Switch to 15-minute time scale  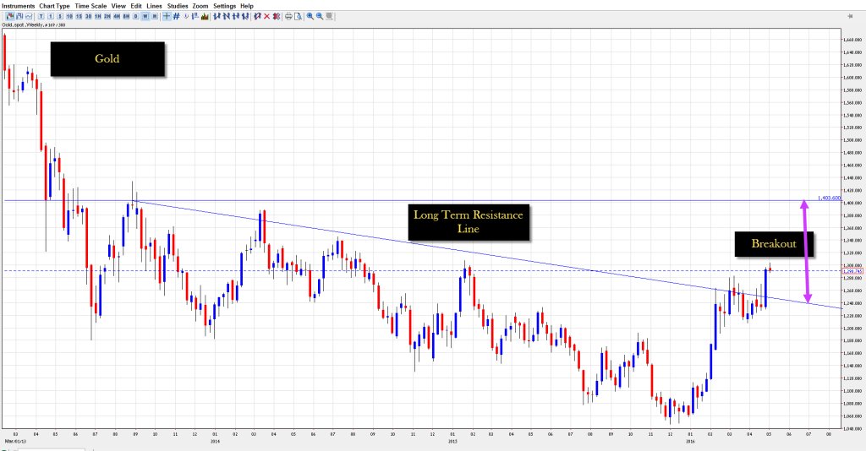pos(79,17)
